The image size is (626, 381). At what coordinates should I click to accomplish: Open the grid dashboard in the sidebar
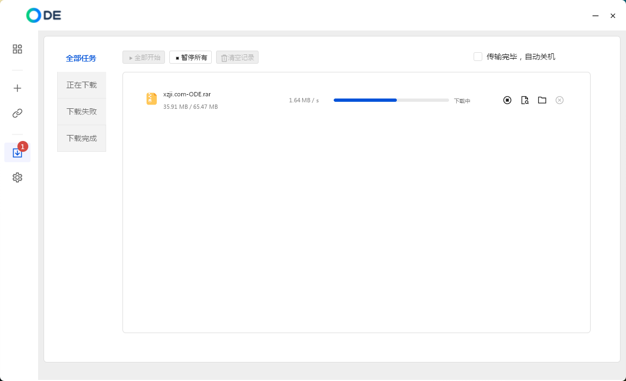point(17,49)
